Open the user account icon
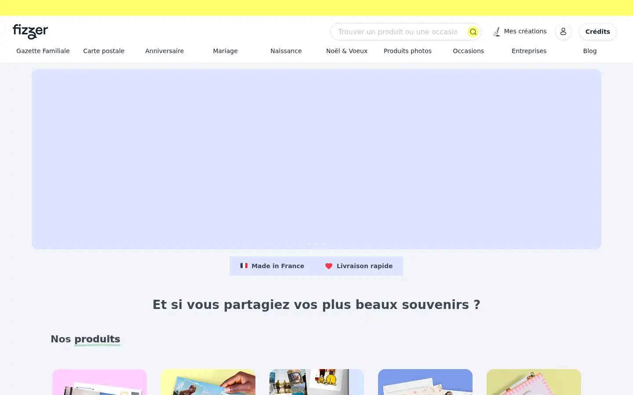633x395 pixels. point(563,32)
